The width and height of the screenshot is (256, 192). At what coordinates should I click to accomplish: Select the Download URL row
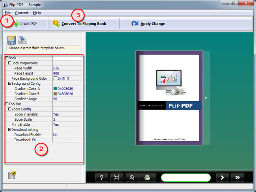44,140
